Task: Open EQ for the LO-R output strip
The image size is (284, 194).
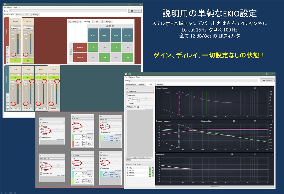Action: [x=28, y=78]
